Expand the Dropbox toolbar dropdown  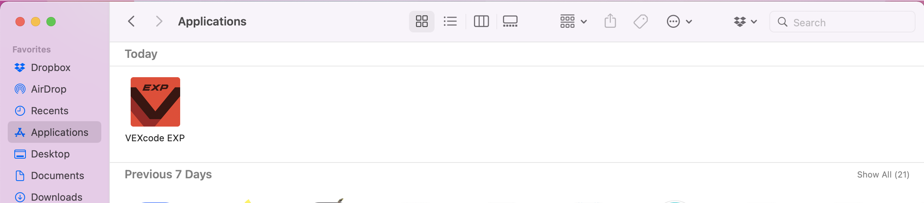click(745, 22)
